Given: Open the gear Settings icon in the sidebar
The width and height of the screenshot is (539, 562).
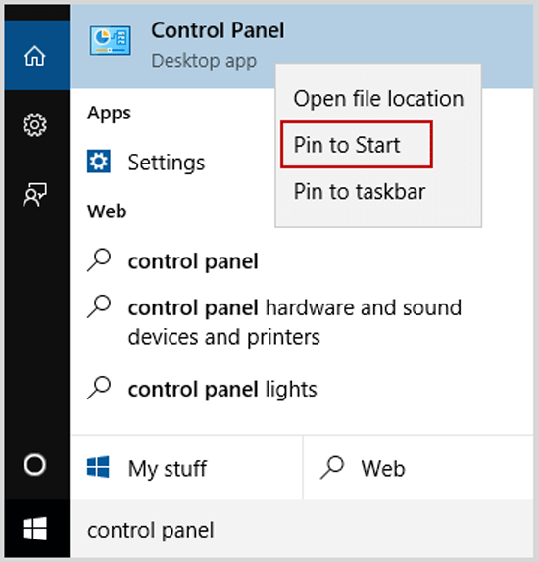Looking at the screenshot, I should click(x=35, y=124).
